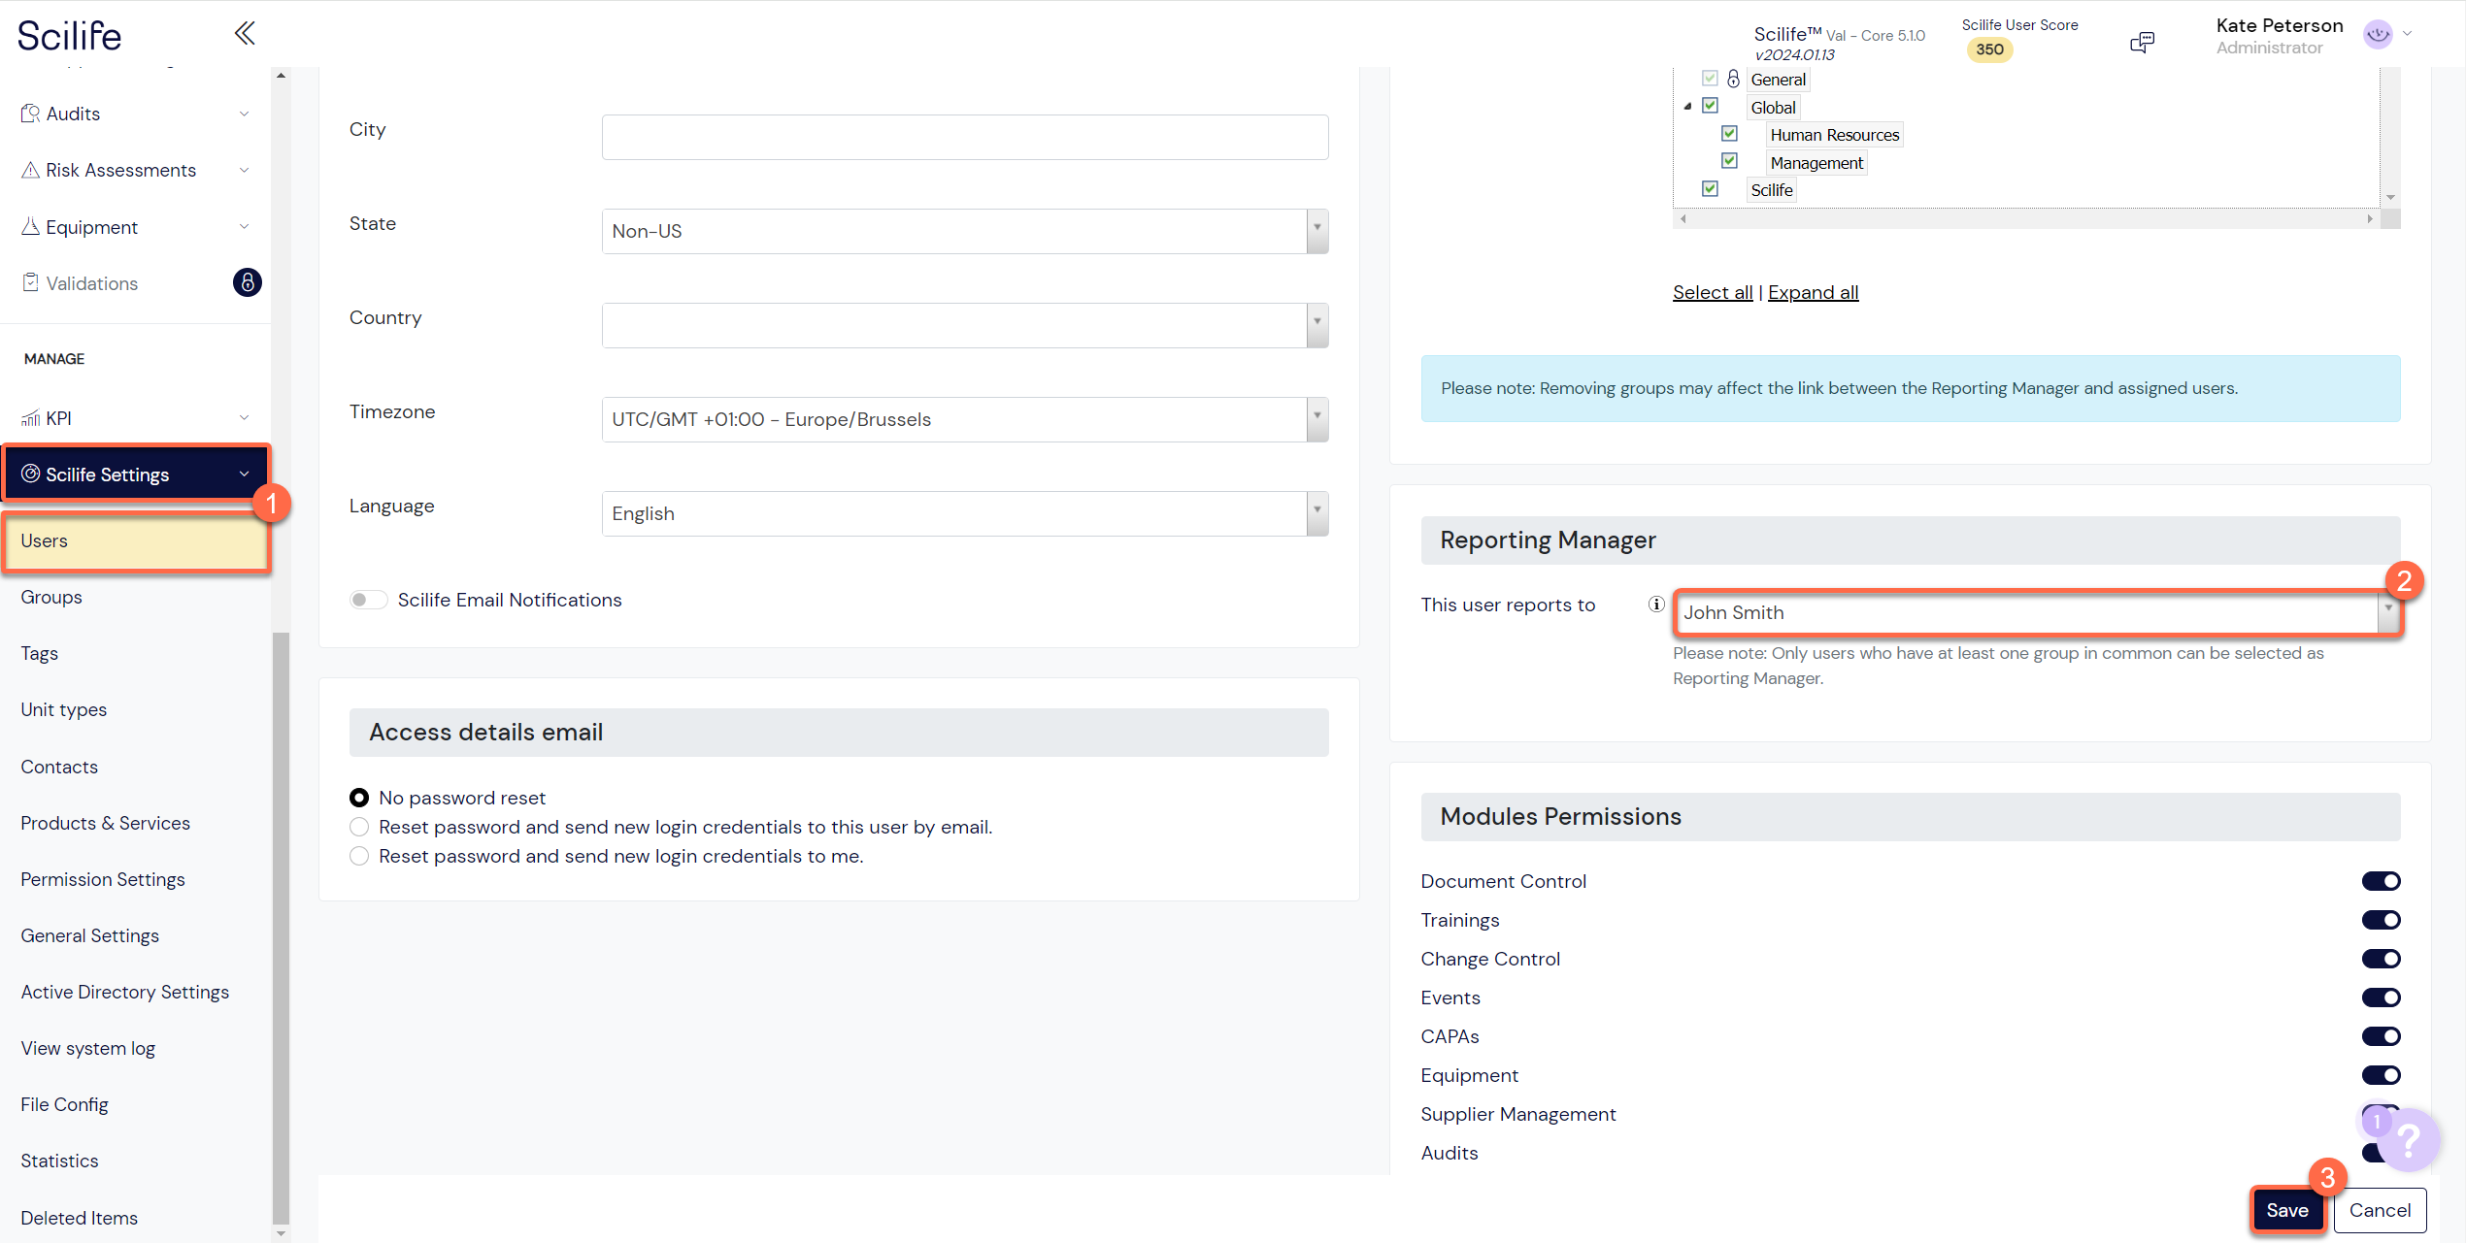
Task: Open the purple help question-mark bubble
Action: (2409, 1139)
